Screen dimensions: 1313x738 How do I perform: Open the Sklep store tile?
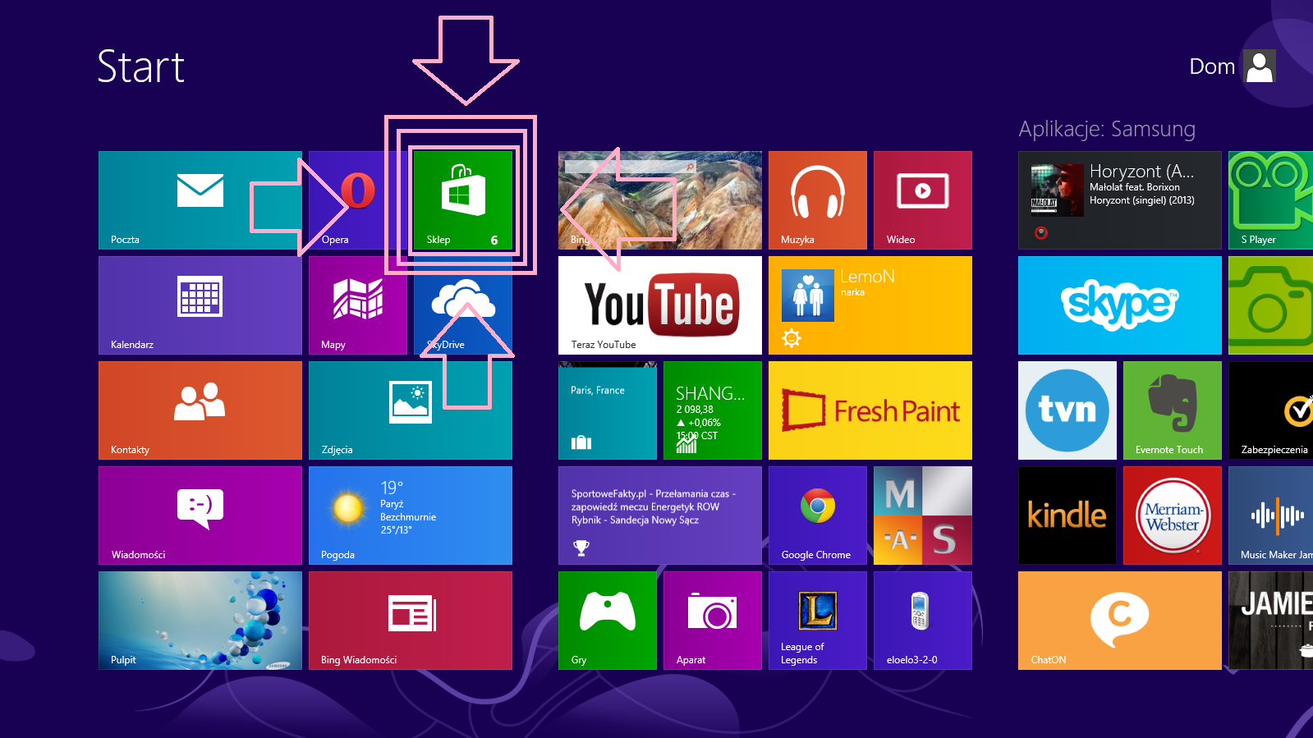tap(463, 200)
